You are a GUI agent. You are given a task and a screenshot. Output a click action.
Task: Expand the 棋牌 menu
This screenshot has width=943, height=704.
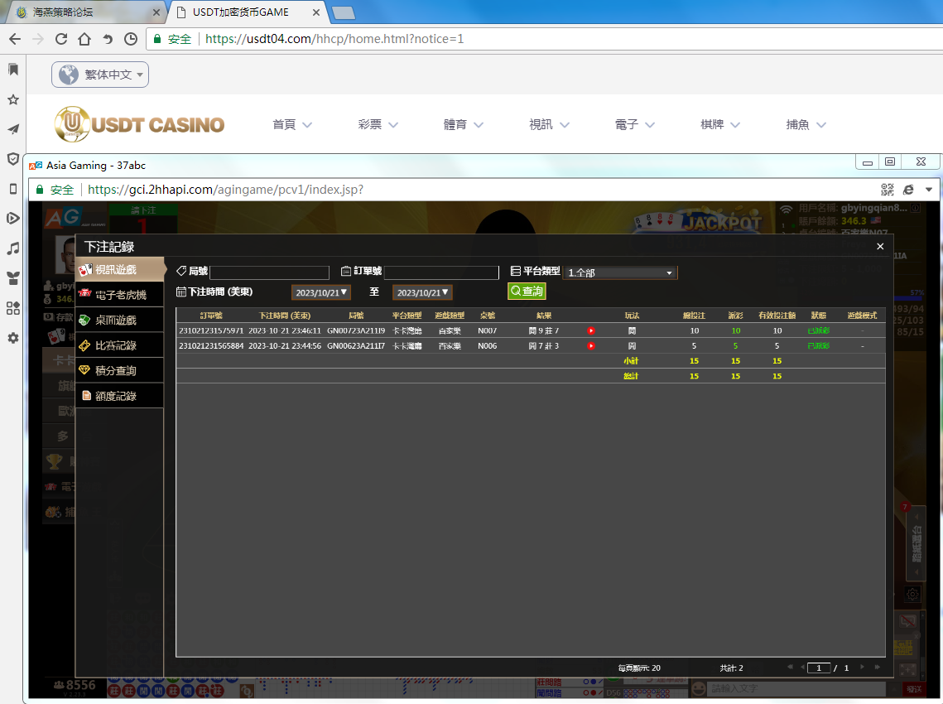tap(720, 124)
